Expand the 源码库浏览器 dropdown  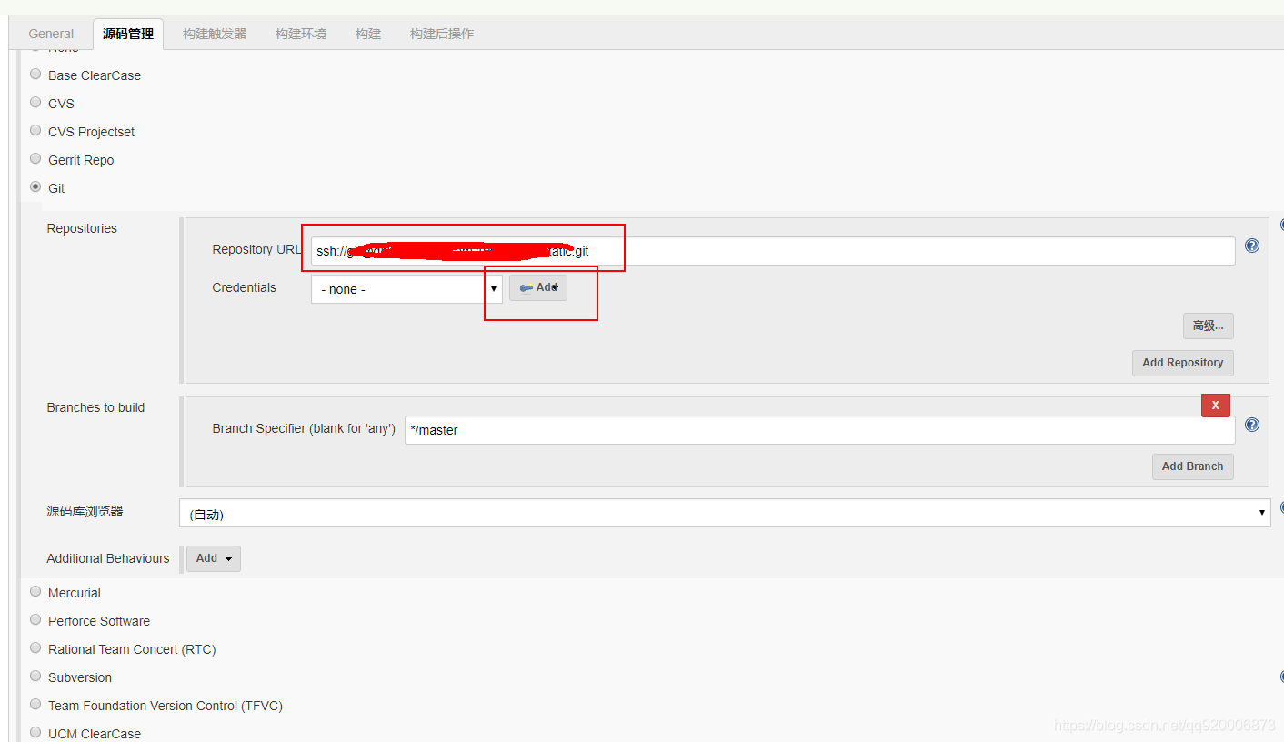(725, 513)
